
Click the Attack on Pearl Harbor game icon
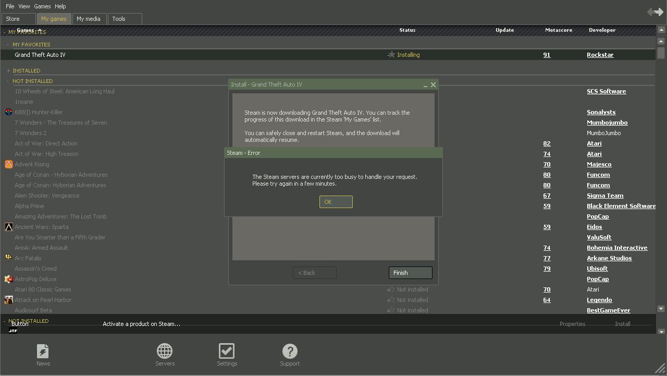pos(8,300)
